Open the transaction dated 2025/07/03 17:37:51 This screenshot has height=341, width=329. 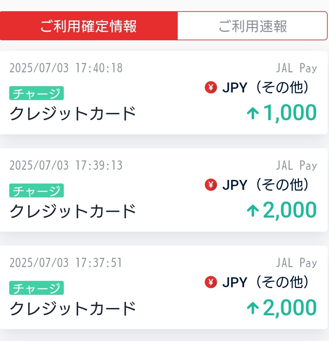coord(164,287)
